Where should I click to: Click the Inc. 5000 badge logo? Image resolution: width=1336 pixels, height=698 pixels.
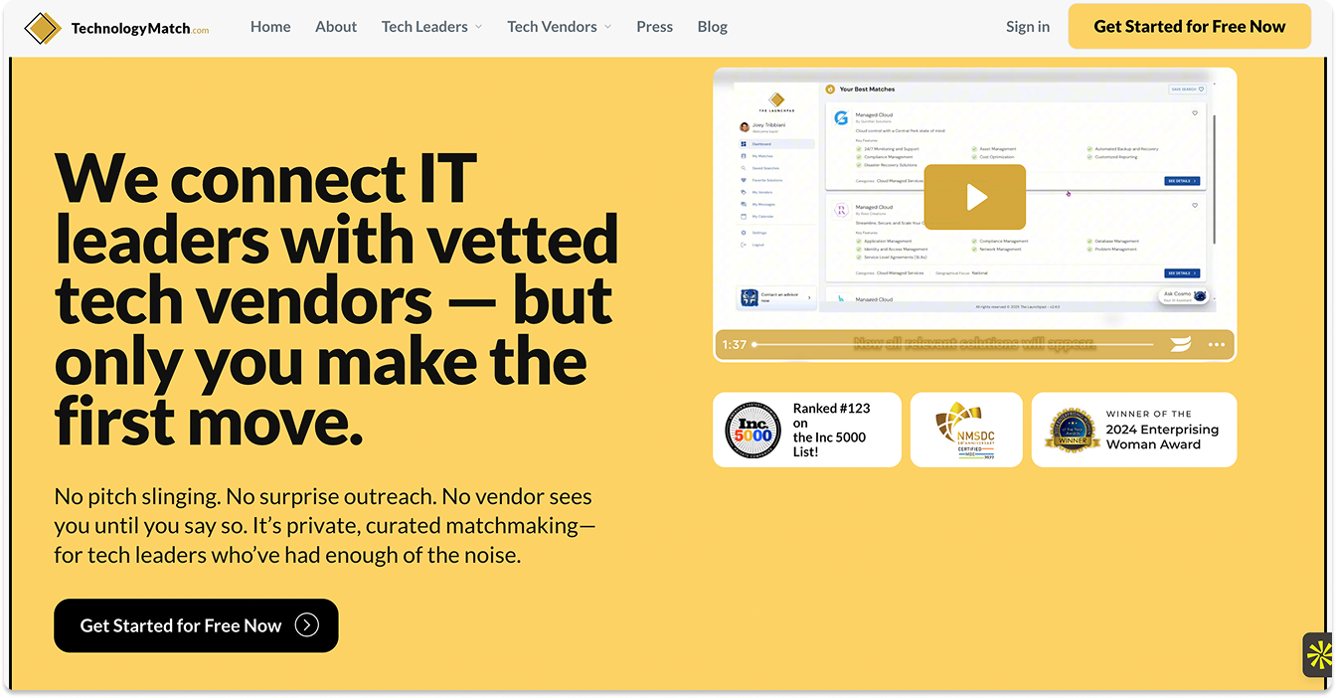click(x=753, y=430)
